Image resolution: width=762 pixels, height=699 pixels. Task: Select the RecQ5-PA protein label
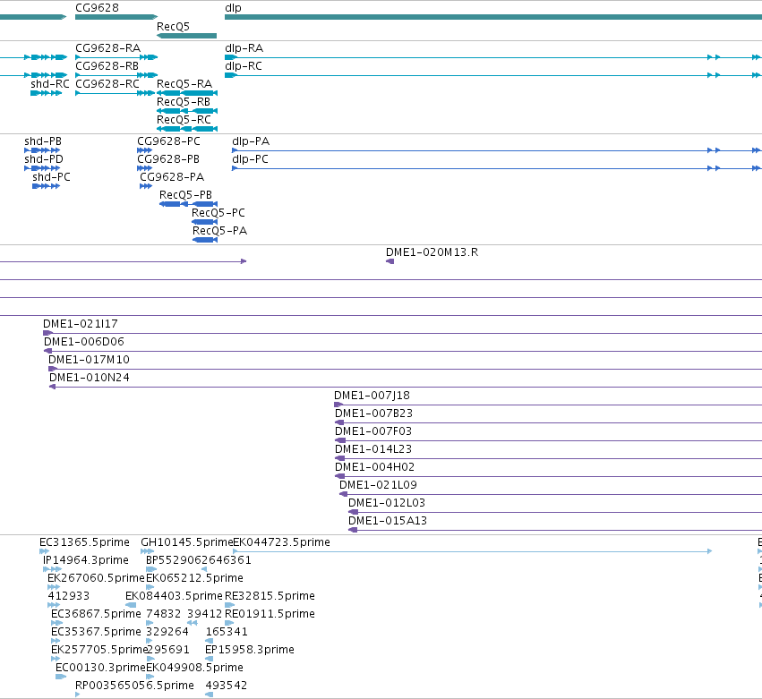[x=219, y=231]
